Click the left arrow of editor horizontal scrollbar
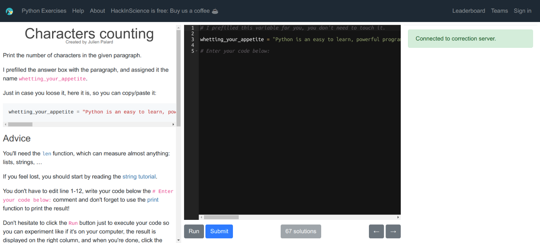The height and width of the screenshot is (243, 540). (x=201, y=217)
